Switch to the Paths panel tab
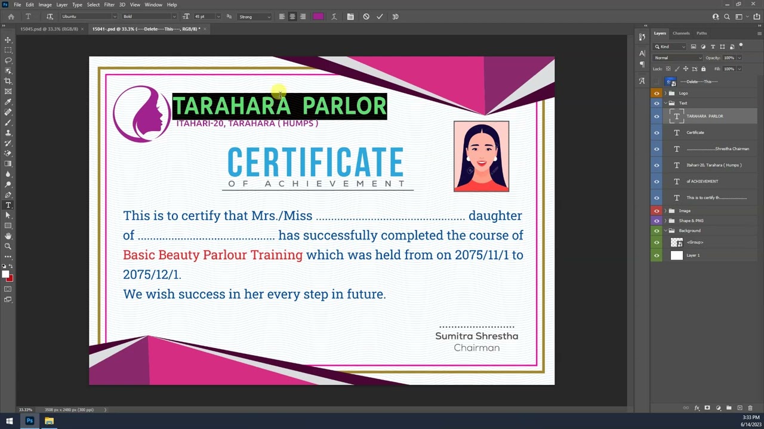 pos(702,33)
